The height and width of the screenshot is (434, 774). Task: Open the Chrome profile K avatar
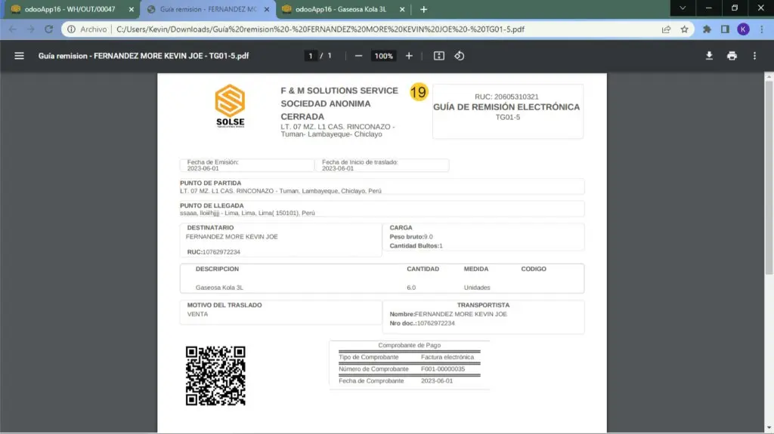(x=743, y=29)
